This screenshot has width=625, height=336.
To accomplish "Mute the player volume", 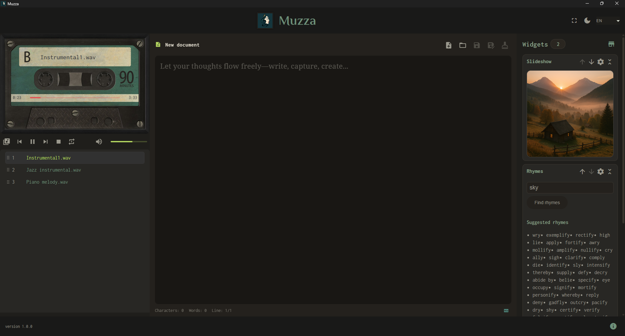I will [x=99, y=142].
